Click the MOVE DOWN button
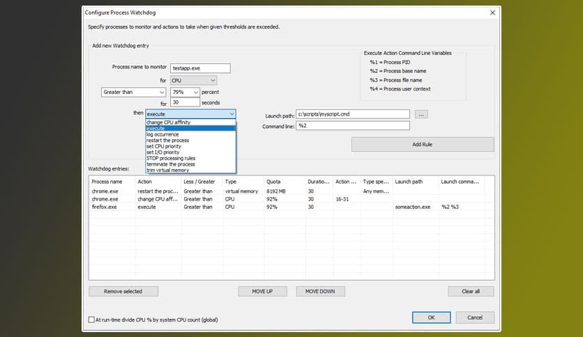The width and height of the screenshot is (583, 337). [x=321, y=291]
